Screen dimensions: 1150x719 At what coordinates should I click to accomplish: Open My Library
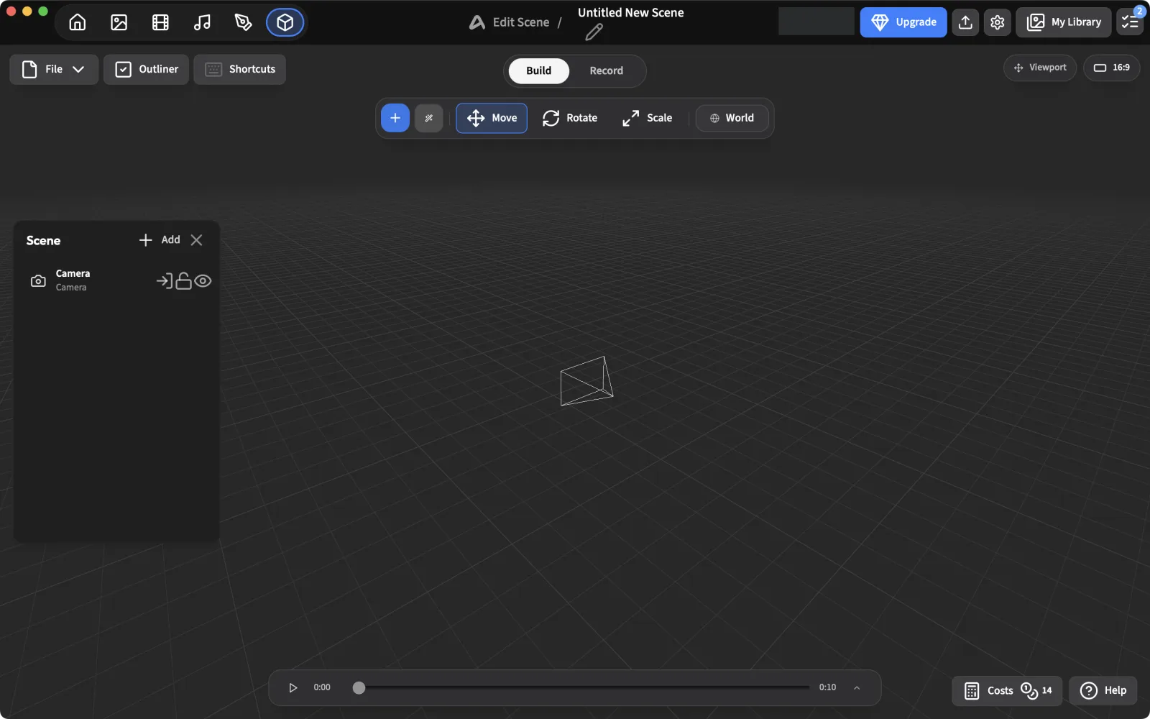click(1064, 22)
